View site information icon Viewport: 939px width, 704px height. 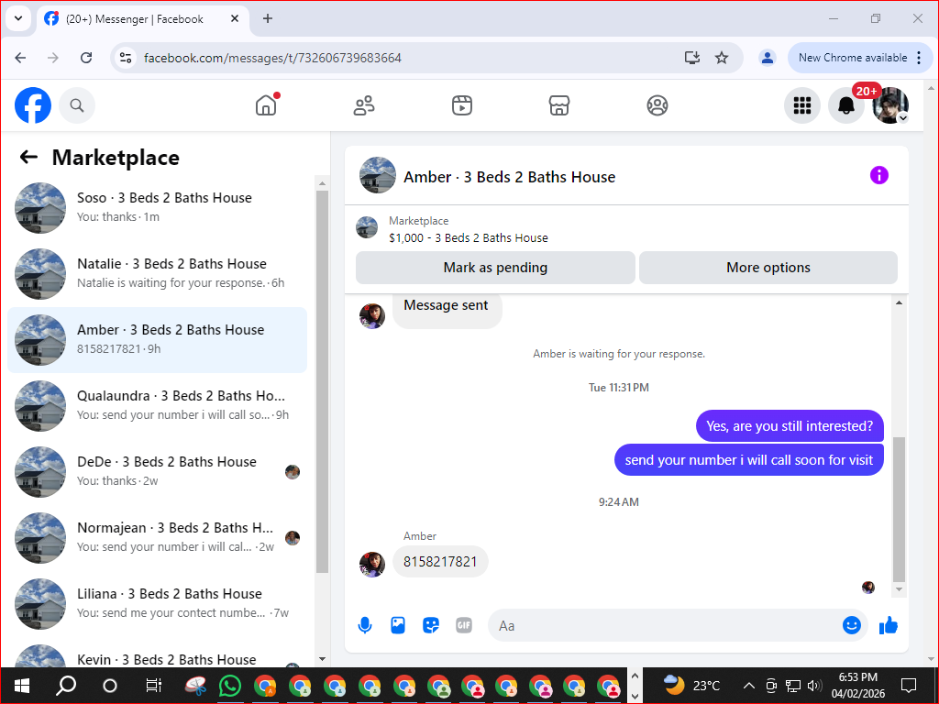tap(125, 58)
